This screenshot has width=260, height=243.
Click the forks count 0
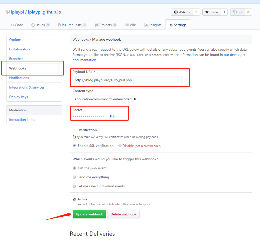(x=248, y=12)
